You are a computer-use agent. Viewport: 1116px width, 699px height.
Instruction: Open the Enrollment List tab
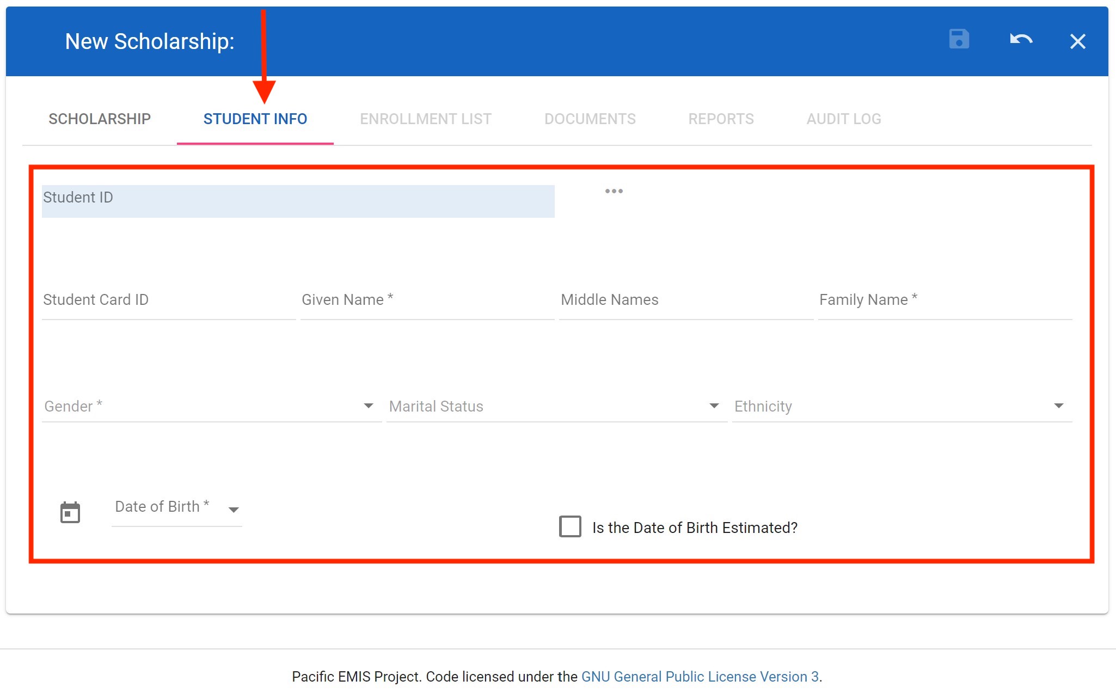[425, 119]
